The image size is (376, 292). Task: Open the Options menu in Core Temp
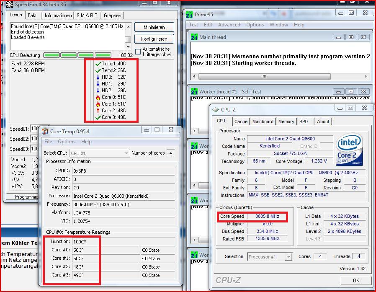67,142
